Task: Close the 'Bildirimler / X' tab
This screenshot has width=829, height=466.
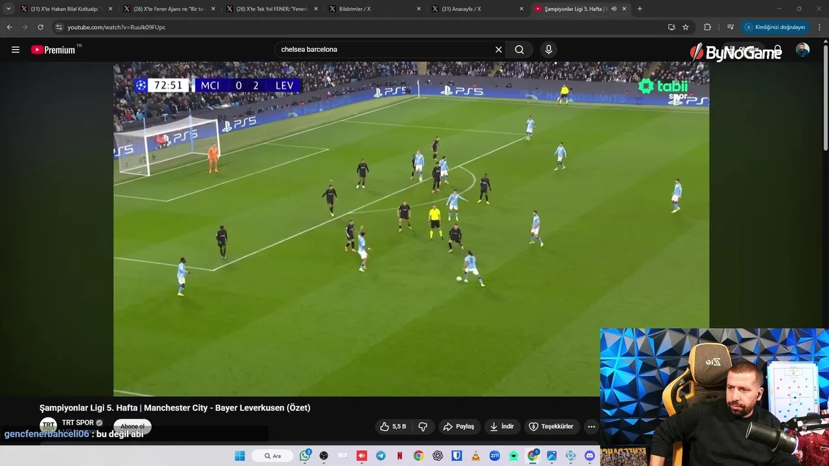Action: point(418,9)
